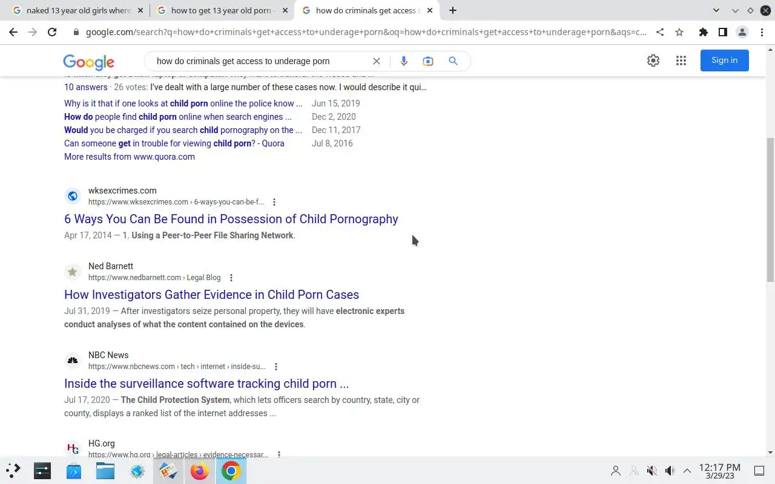Go back to the previous page
This screenshot has width=775, height=484.
(x=13, y=32)
